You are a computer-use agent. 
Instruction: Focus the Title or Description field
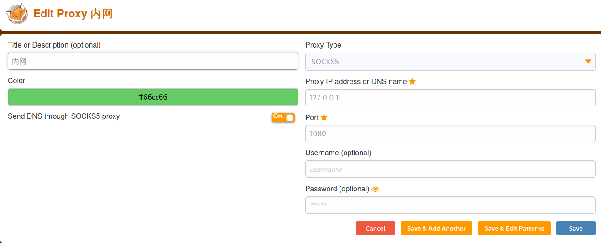coord(153,61)
